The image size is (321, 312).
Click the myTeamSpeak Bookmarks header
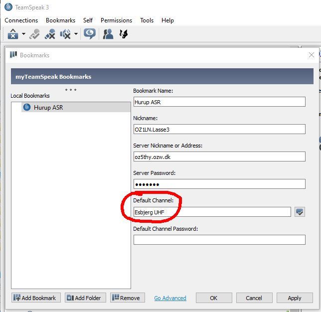click(162, 76)
